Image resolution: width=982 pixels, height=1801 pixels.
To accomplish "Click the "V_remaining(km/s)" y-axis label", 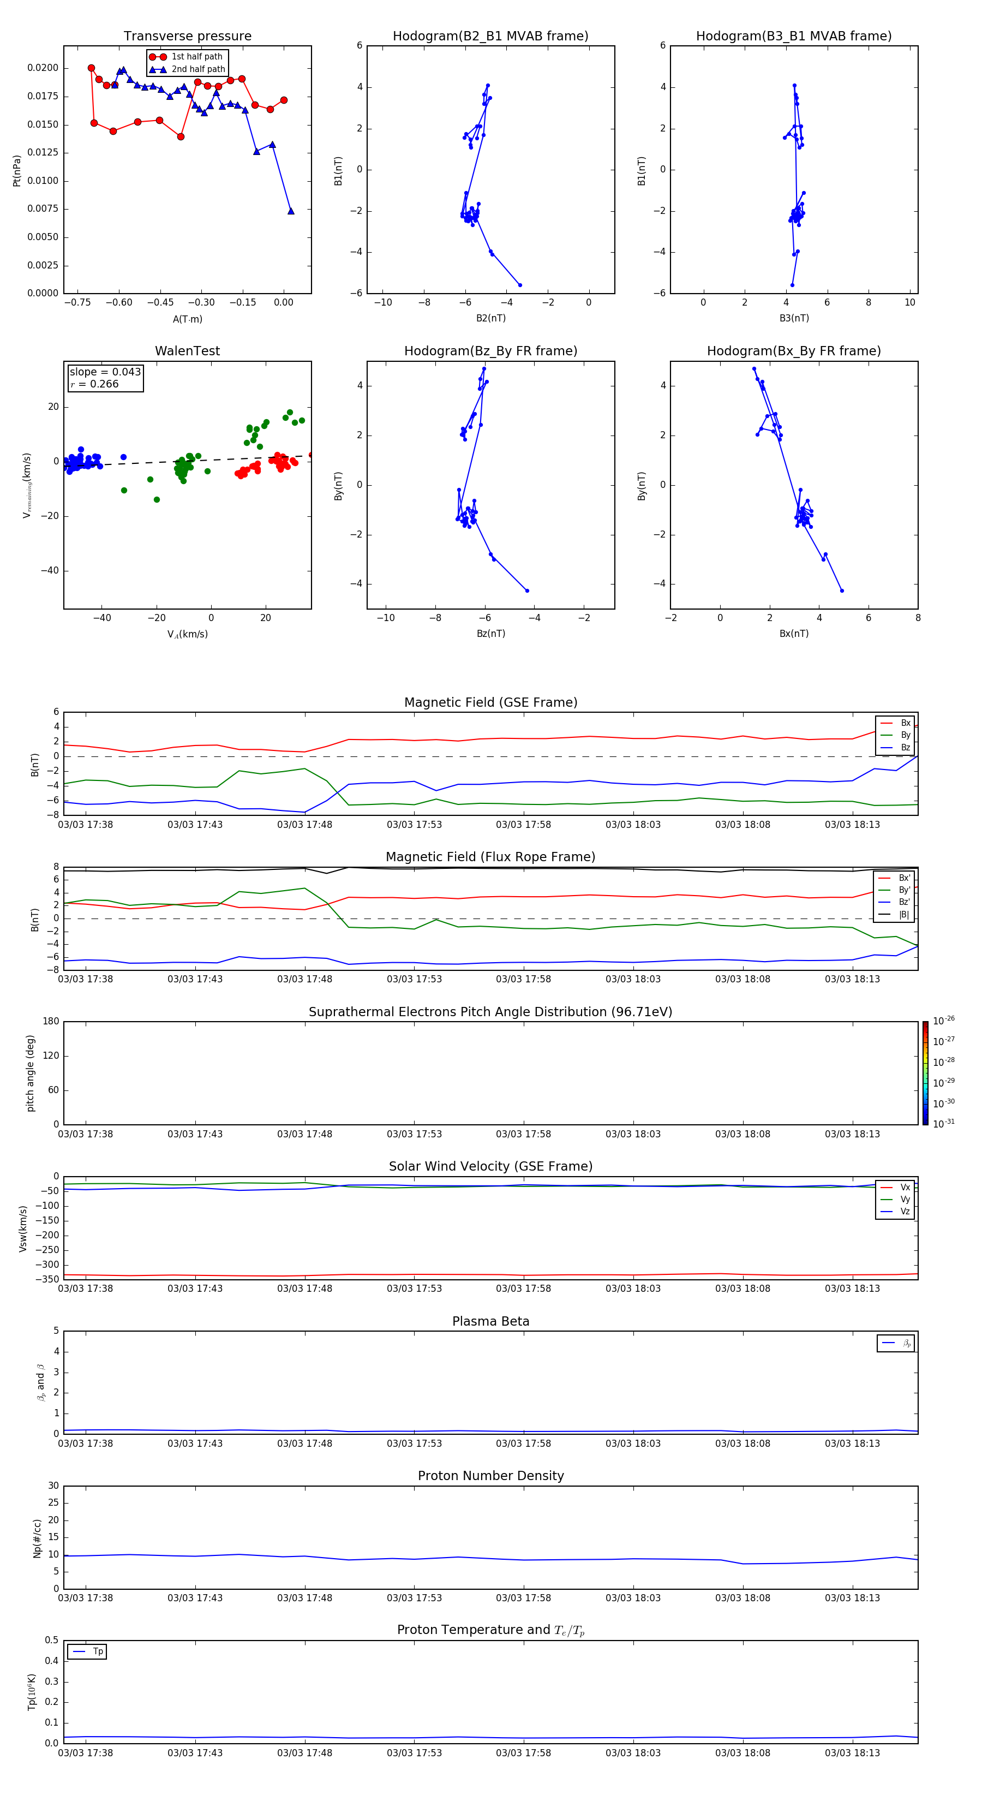I will (x=27, y=485).
